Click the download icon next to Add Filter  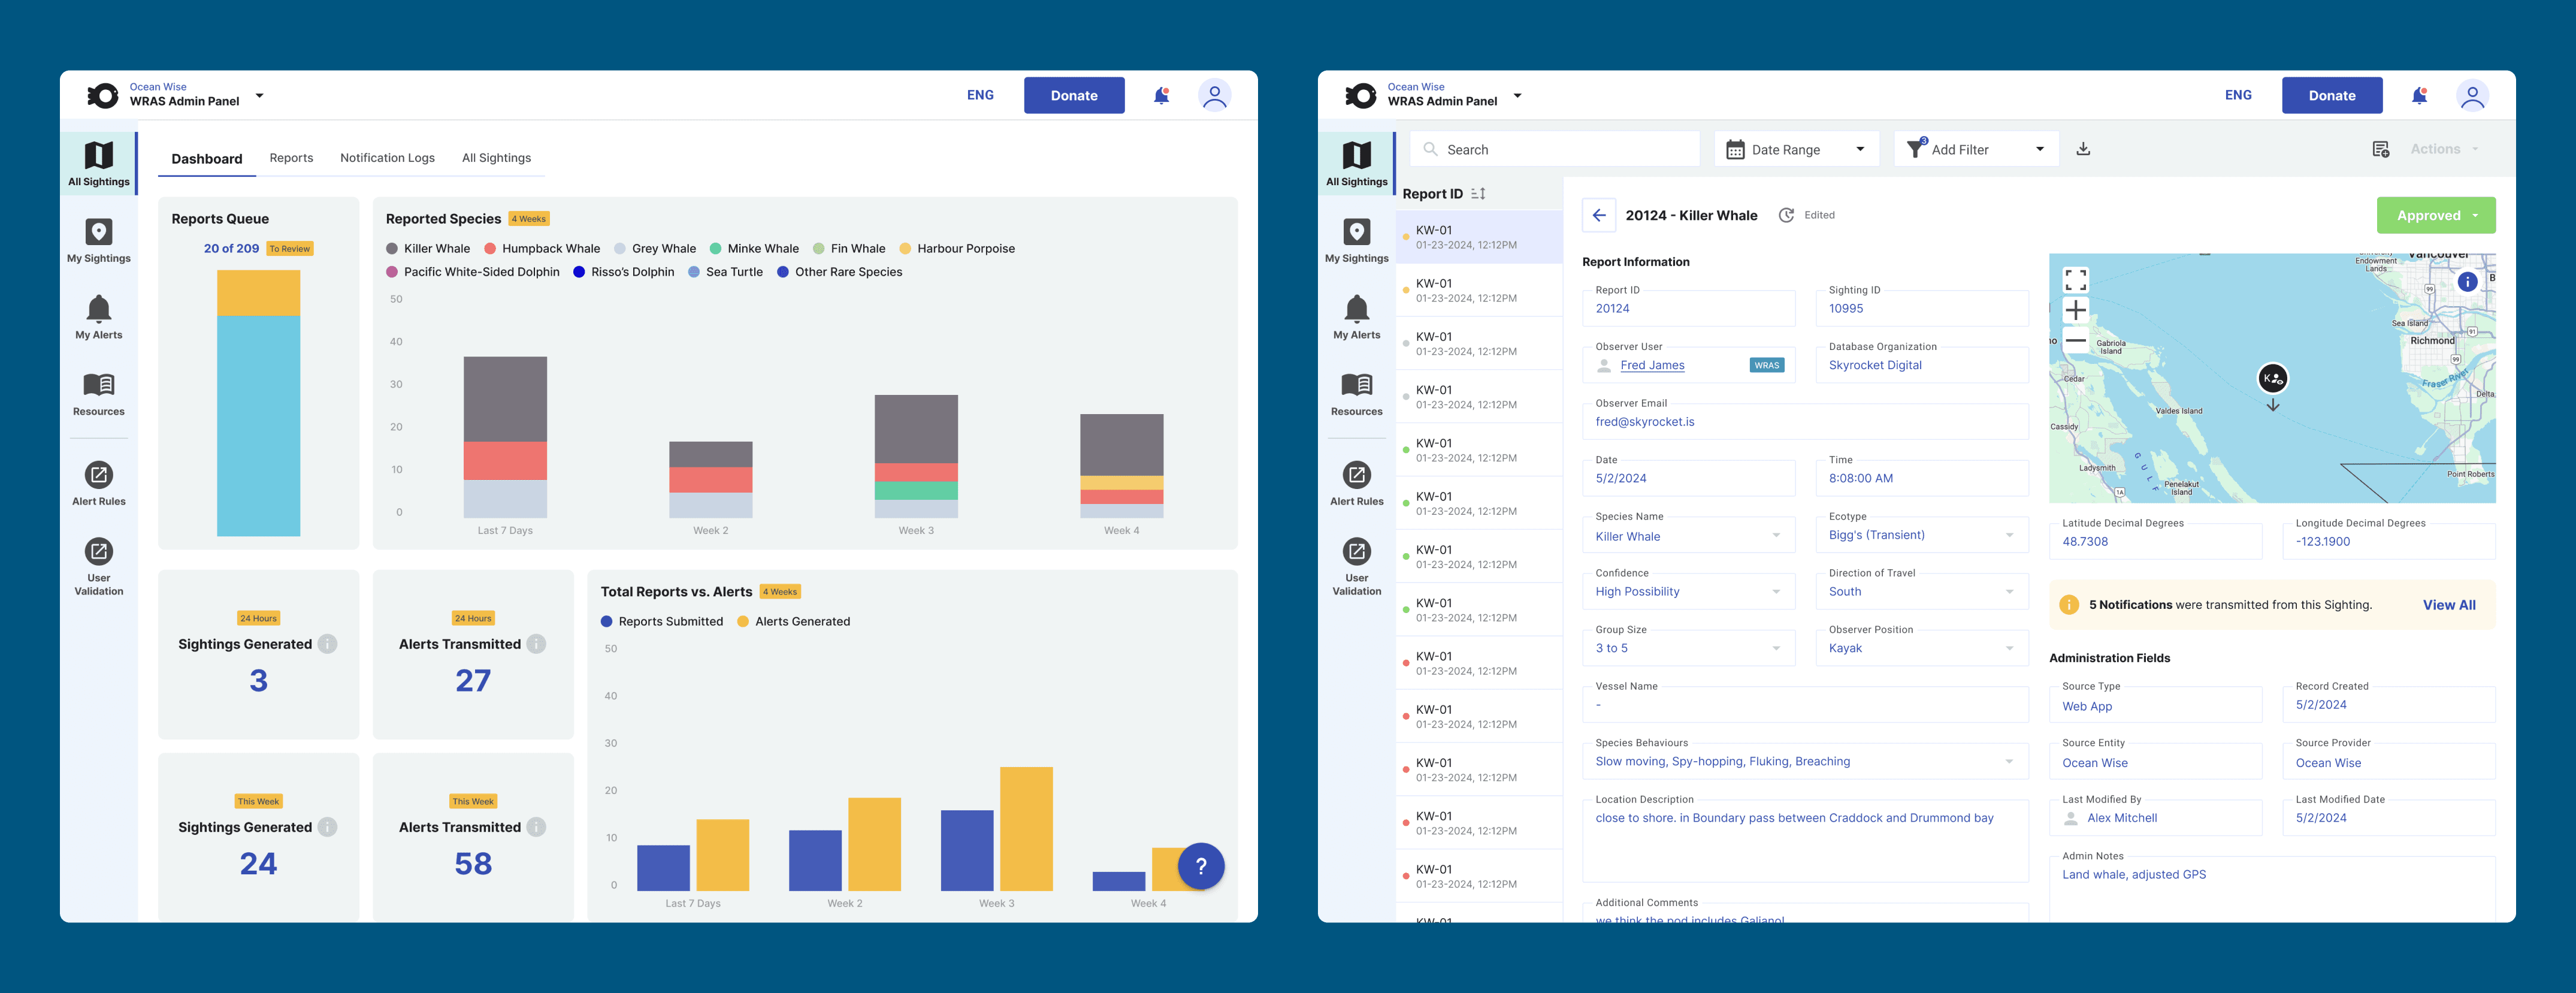click(x=2083, y=149)
